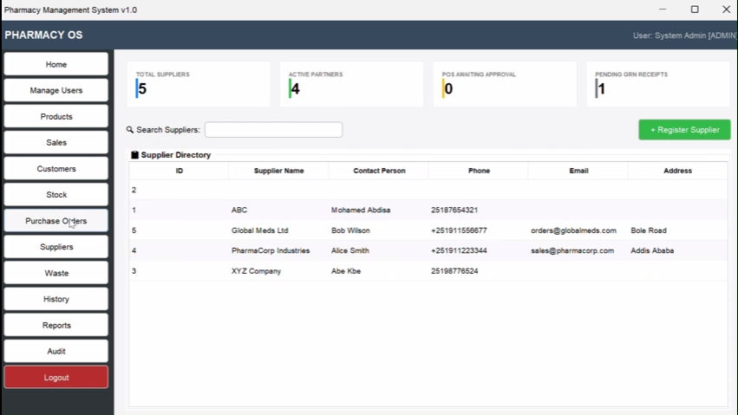Select the ABC supplier name

239,210
